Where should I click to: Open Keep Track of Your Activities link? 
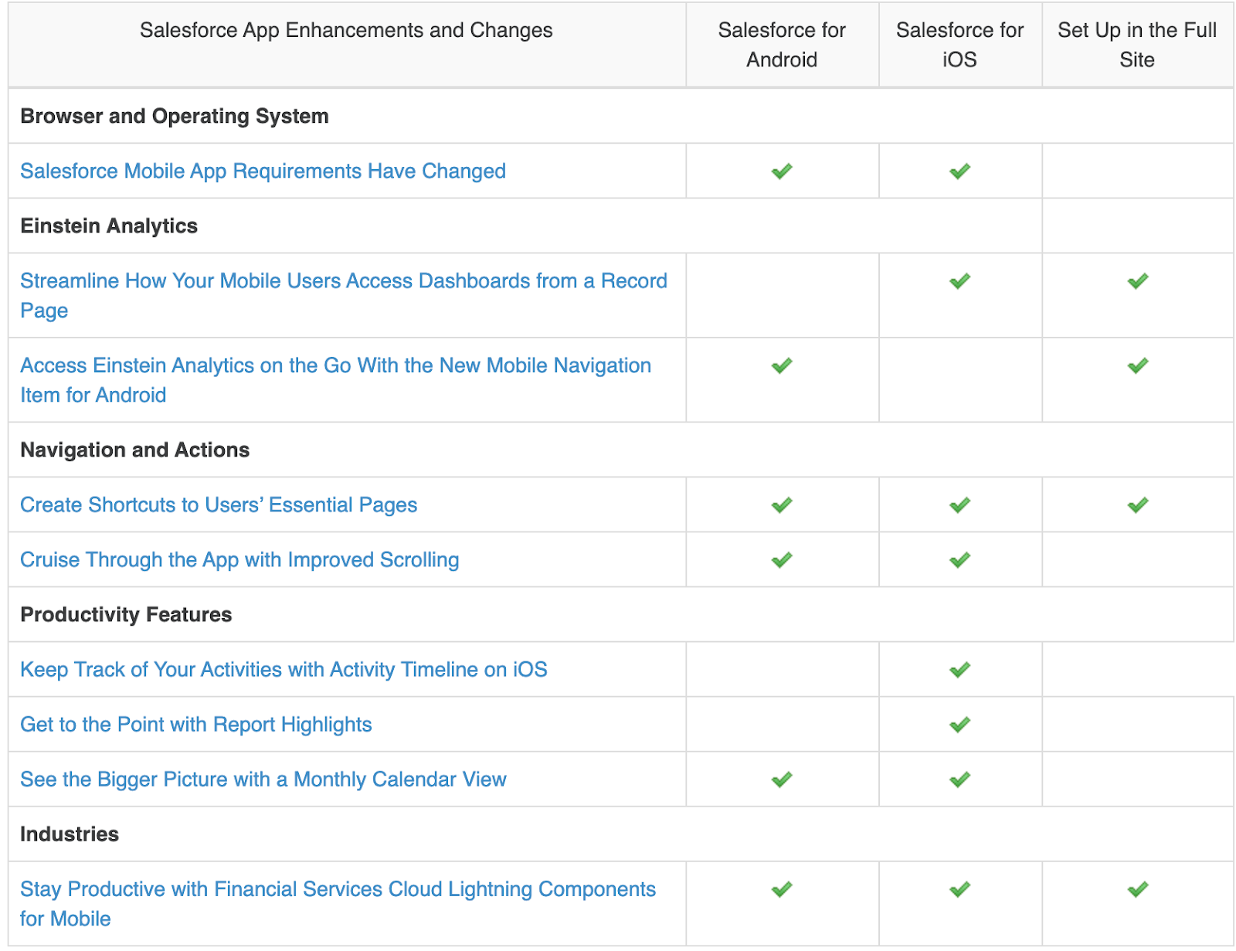(x=284, y=670)
